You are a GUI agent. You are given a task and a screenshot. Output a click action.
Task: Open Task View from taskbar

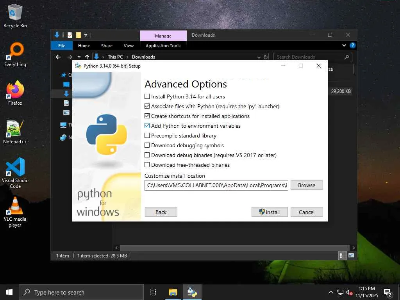[153, 292]
